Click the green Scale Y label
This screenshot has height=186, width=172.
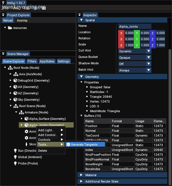(x=137, y=45)
